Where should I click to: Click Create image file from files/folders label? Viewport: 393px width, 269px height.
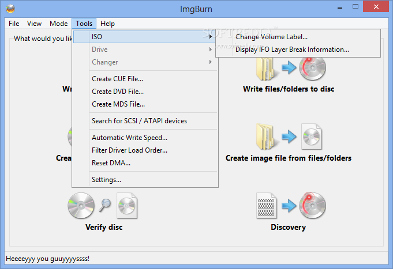pyautogui.click(x=288, y=158)
